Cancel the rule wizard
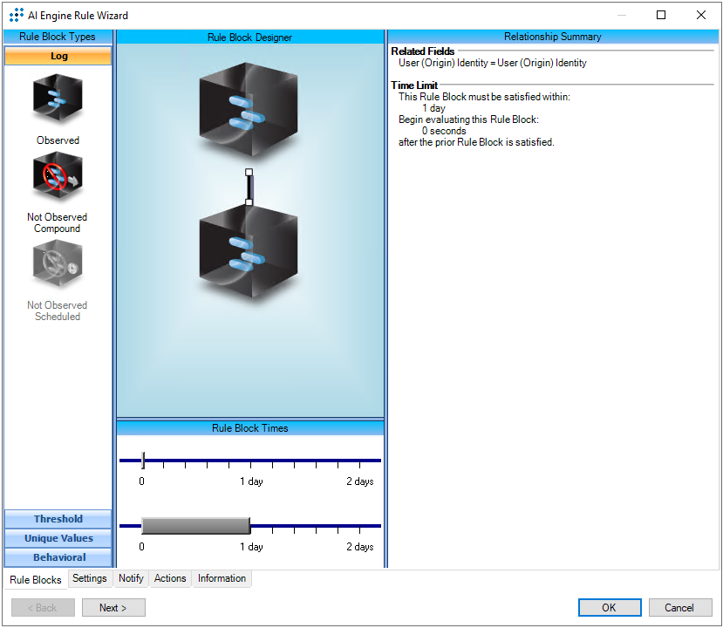723x628 pixels. [679, 608]
